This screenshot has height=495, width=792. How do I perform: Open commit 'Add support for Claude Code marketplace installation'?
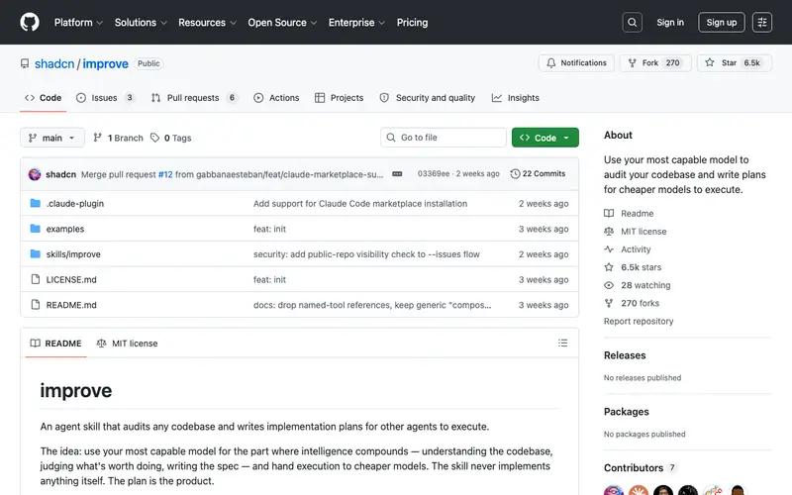[x=360, y=204]
